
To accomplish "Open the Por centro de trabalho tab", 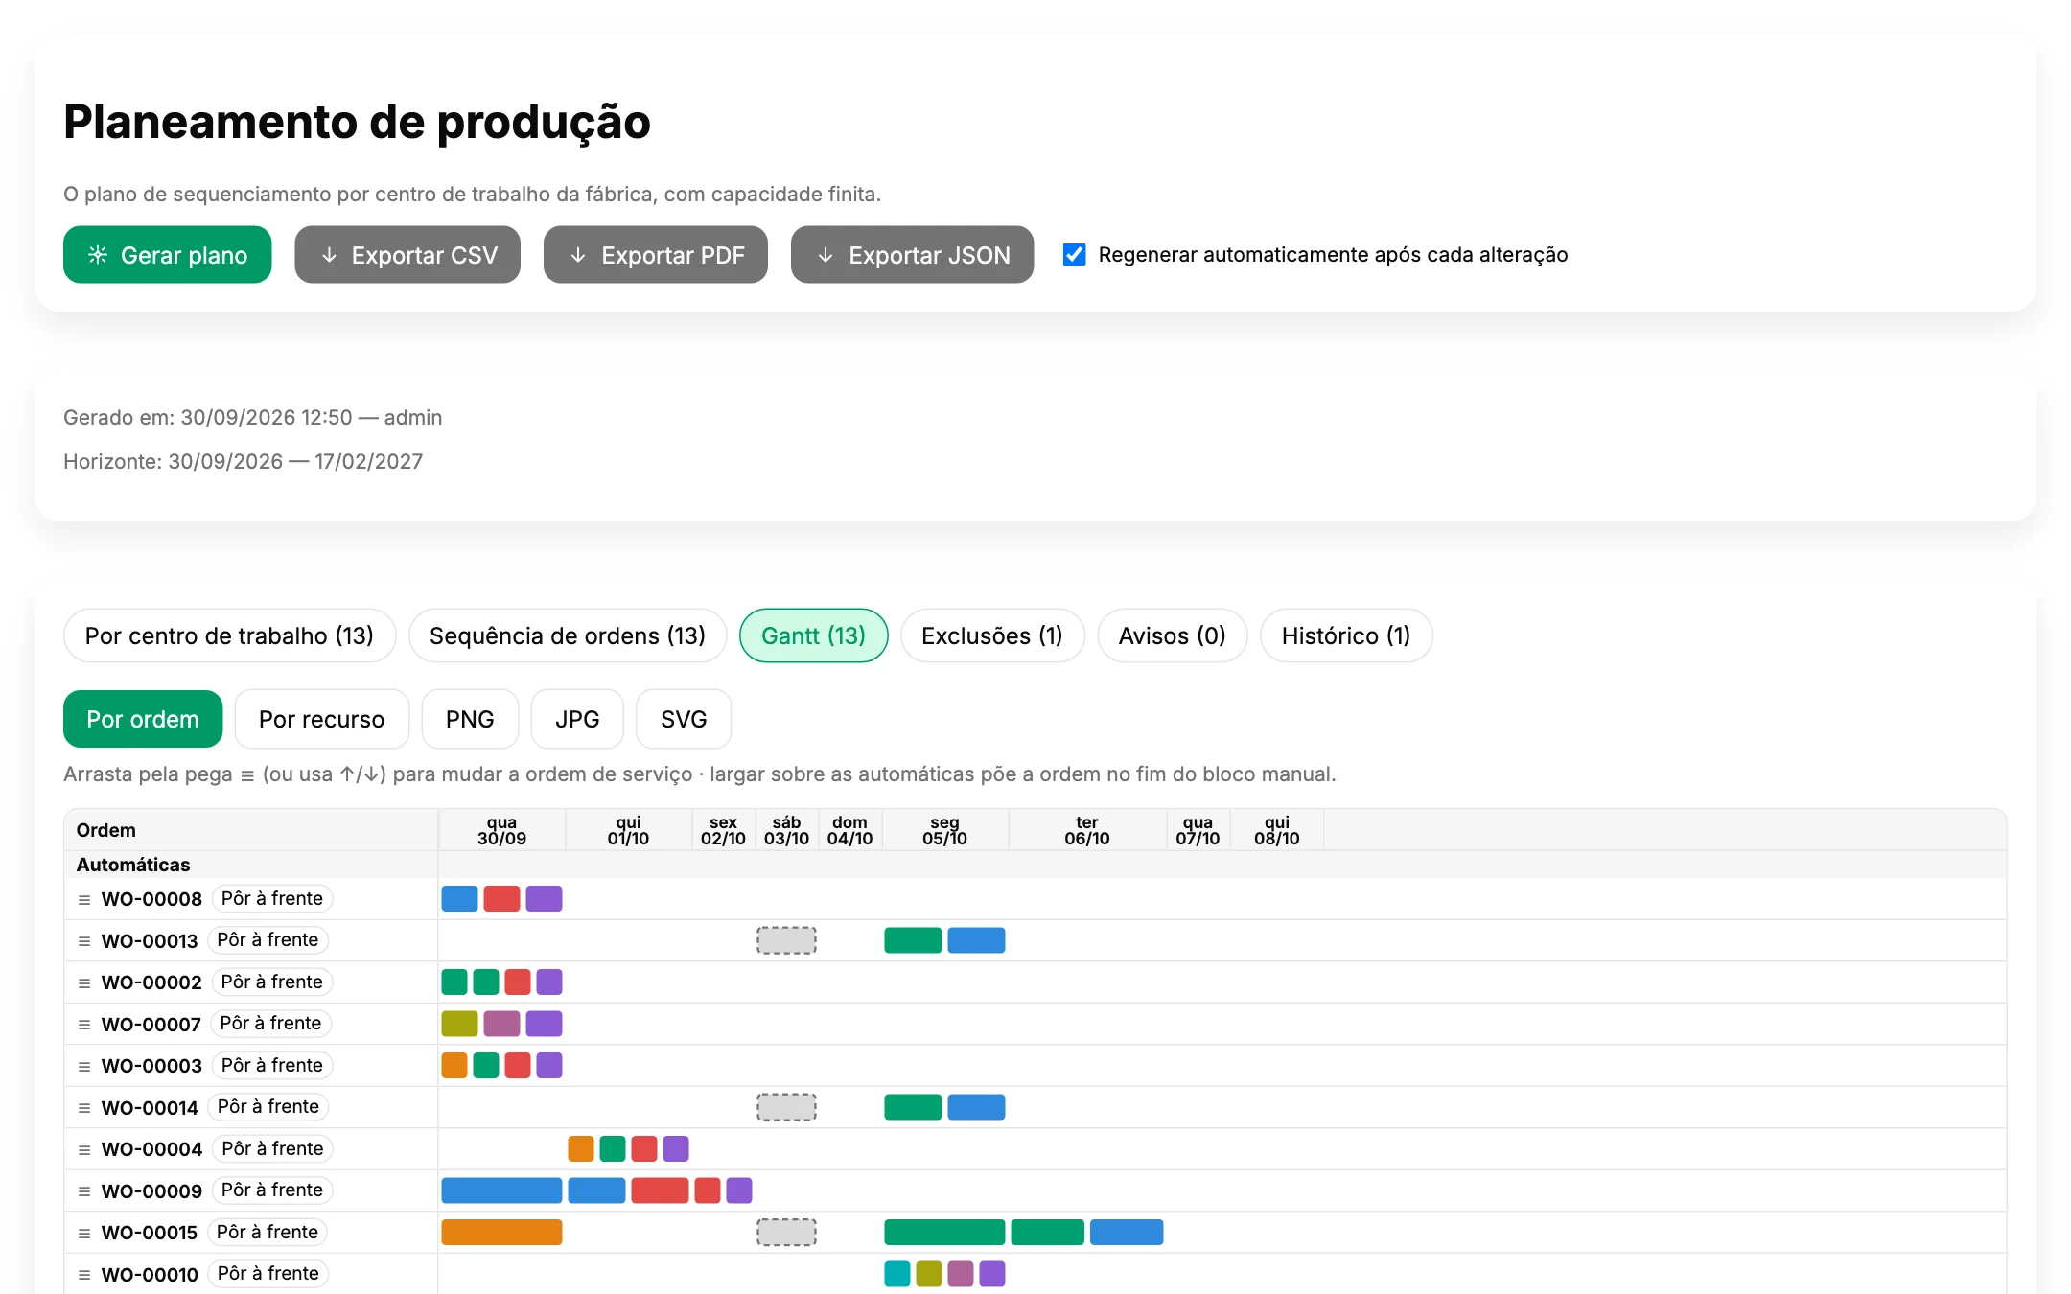I will point(229,635).
